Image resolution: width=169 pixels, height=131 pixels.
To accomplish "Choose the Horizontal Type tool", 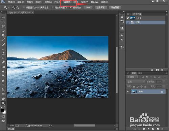I will [x=3, y=85].
